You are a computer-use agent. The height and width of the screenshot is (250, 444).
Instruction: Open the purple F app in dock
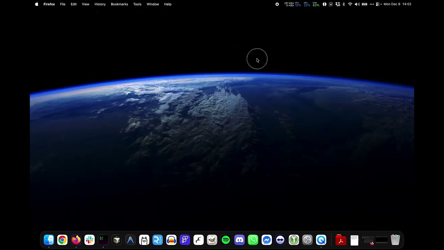(x=185, y=240)
